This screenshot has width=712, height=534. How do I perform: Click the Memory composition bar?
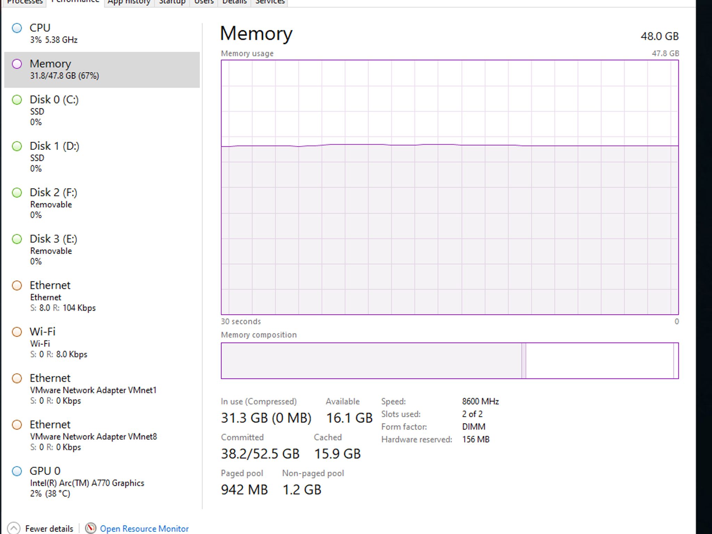[450, 361]
